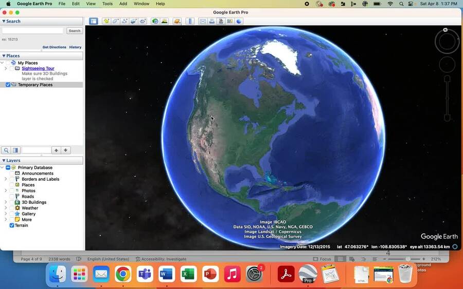
Task: Click the Email envelope toolbar icon
Action: point(203,21)
